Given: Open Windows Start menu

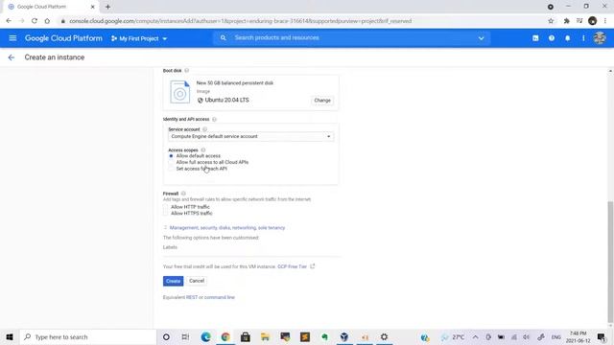Looking at the screenshot, I should click(x=10, y=336).
